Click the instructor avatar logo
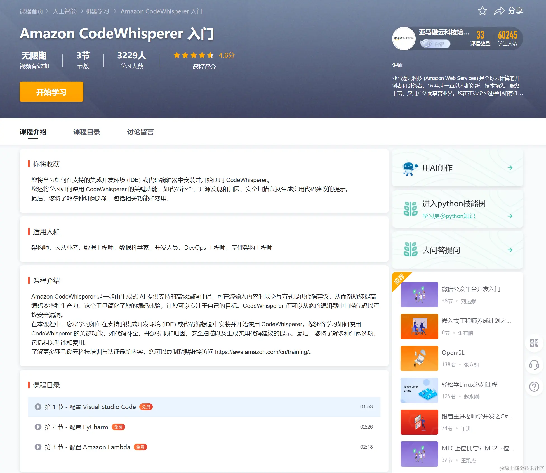546x473 pixels. click(404, 39)
